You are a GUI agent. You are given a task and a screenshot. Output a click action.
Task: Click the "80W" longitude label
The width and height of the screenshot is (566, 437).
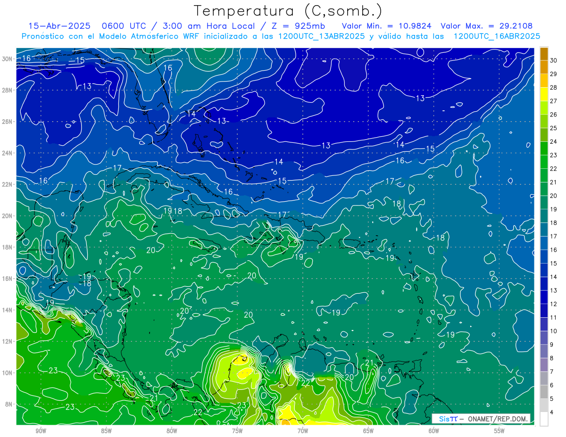tap(172, 431)
